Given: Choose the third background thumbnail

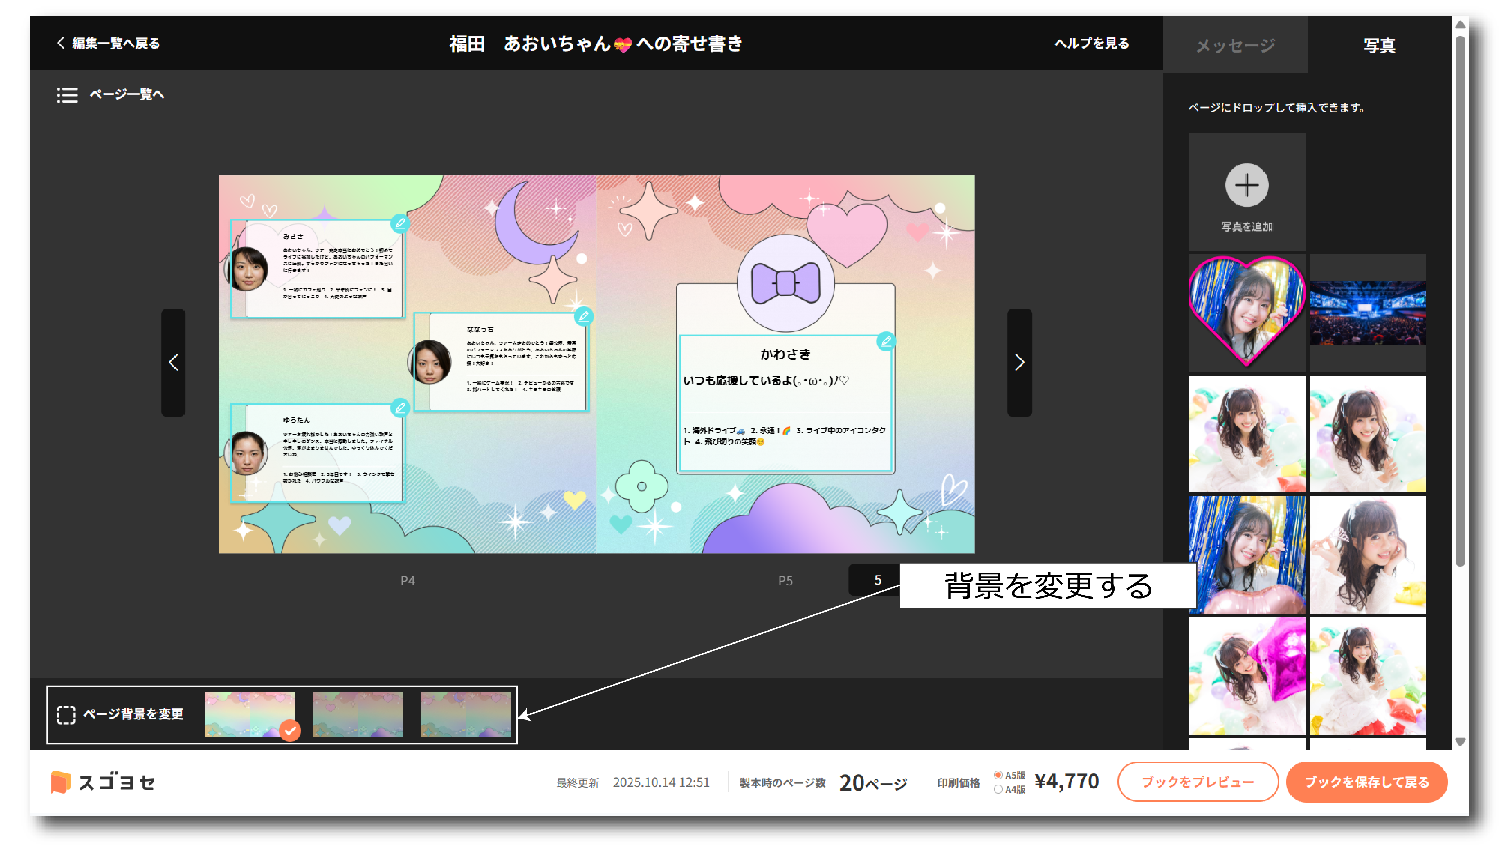Looking at the screenshot, I should point(466,714).
